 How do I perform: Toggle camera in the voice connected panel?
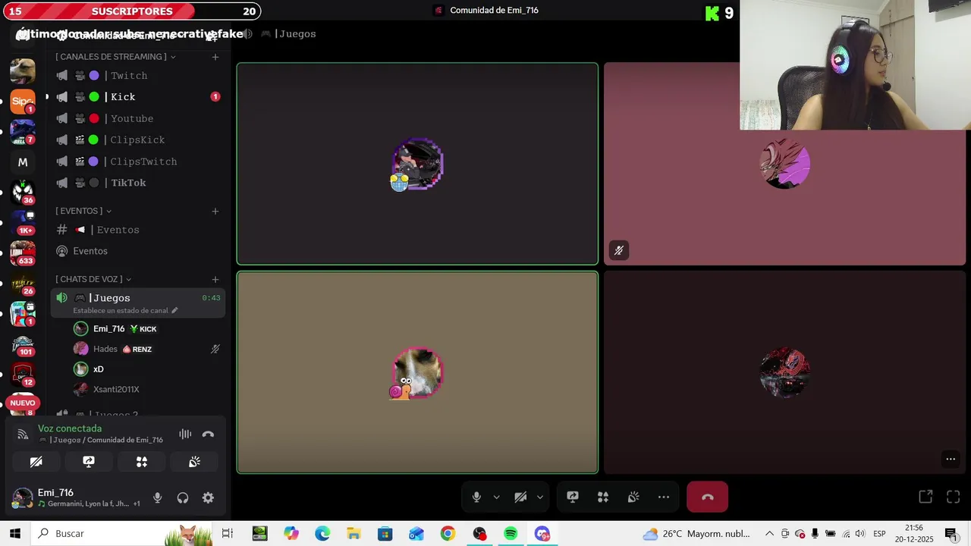point(36,462)
